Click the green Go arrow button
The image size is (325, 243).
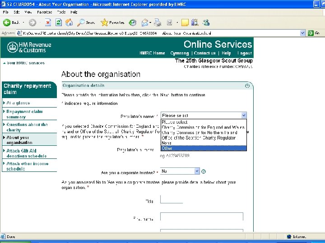pyautogui.click(x=311, y=33)
